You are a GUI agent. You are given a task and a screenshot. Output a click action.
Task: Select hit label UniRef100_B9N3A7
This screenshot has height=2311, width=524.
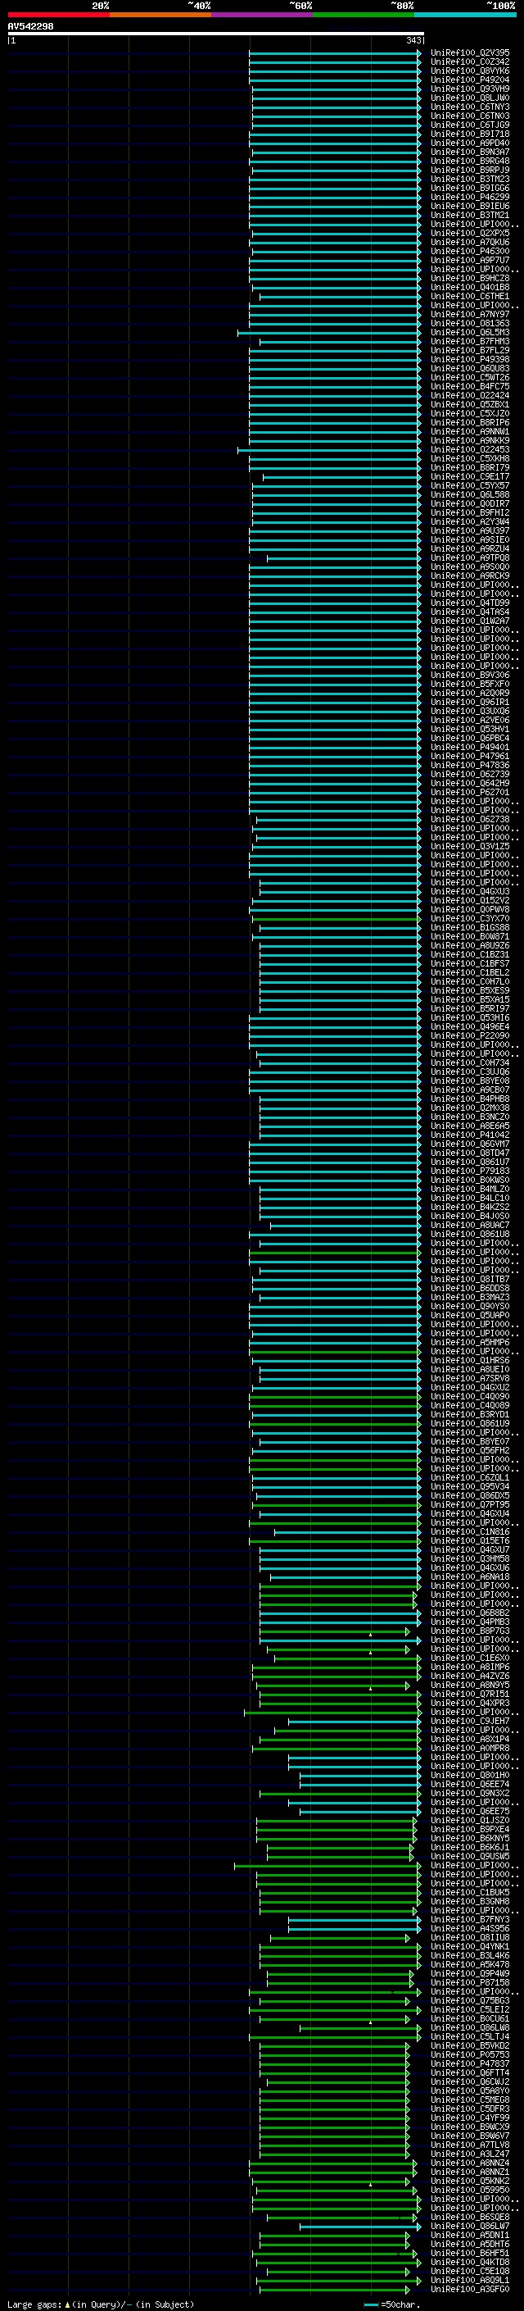click(470, 152)
